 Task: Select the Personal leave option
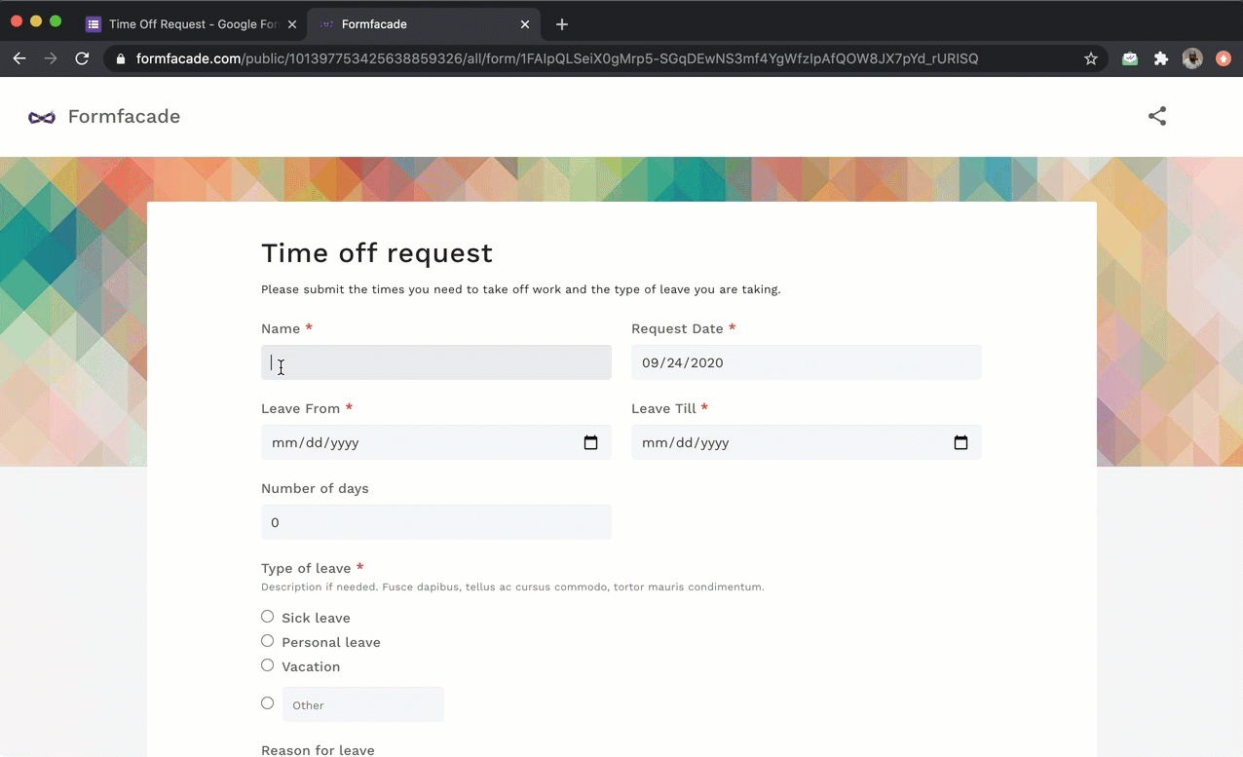tap(267, 641)
